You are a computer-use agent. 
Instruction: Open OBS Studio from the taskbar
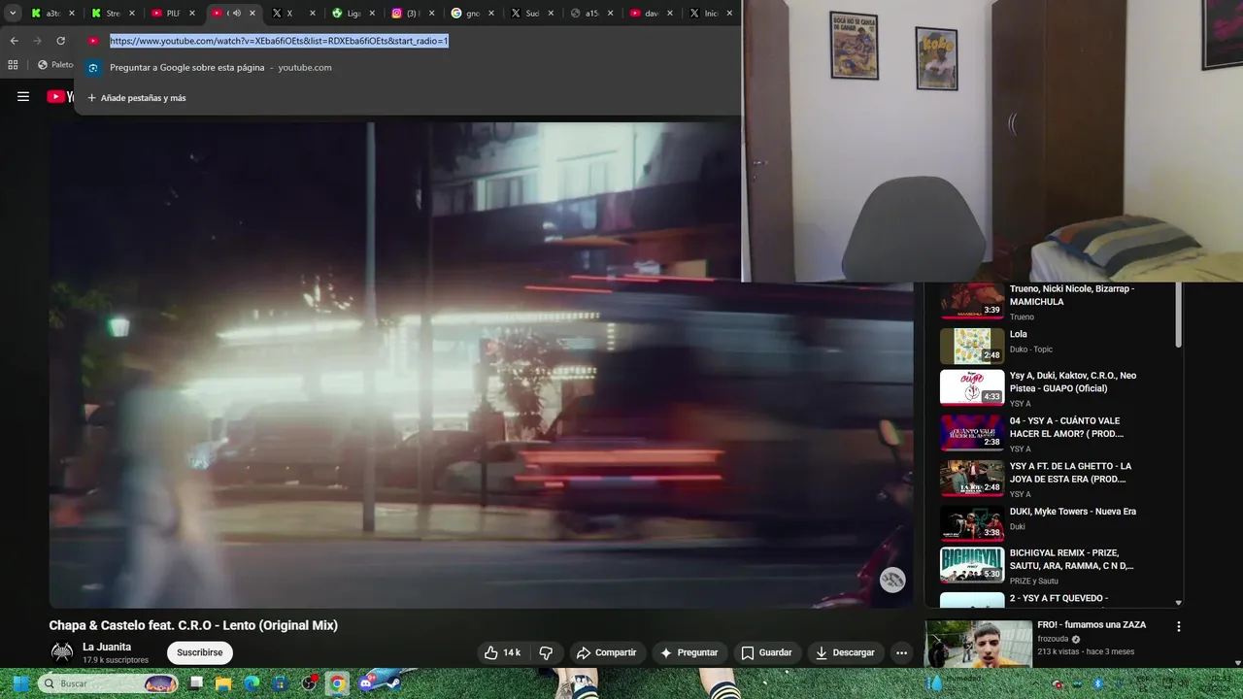(x=310, y=683)
